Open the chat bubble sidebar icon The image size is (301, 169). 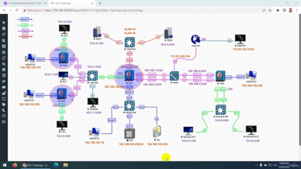(x=4, y=87)
